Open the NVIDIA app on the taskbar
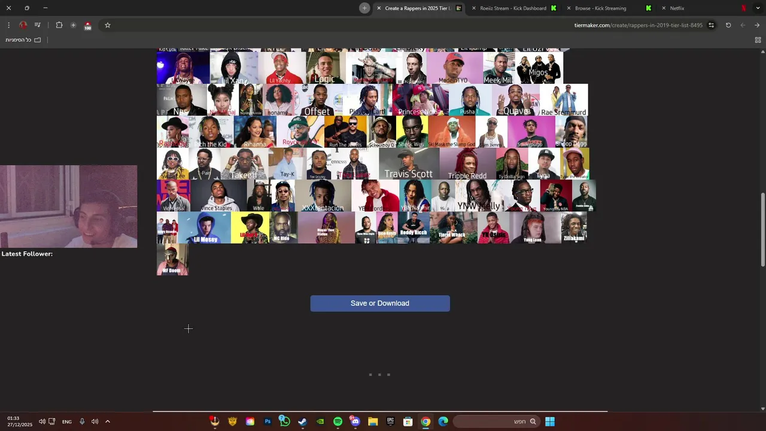Image resolution: width=766 pixels, height=431 pixels. 320,421
